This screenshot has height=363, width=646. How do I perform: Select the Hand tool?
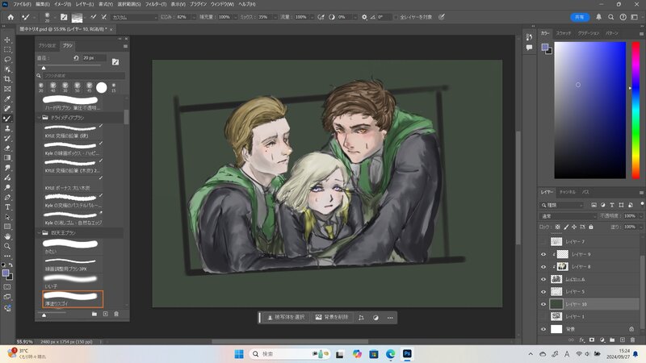point(7,236)
